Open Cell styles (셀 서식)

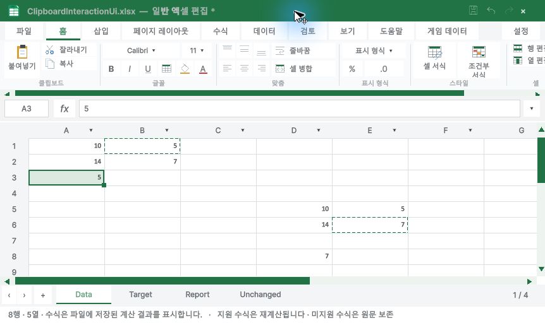[x=434, y=58]
